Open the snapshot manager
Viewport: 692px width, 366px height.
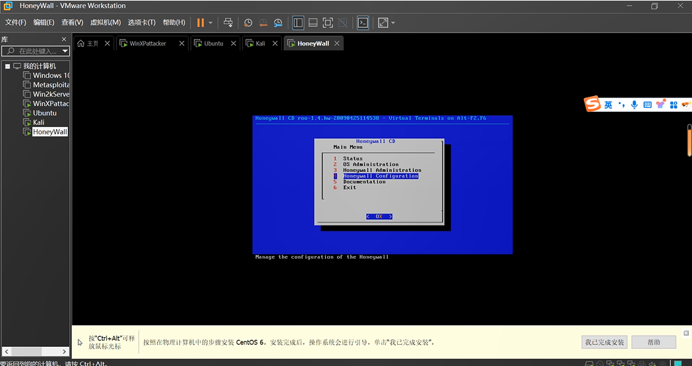tap(278, 22)
